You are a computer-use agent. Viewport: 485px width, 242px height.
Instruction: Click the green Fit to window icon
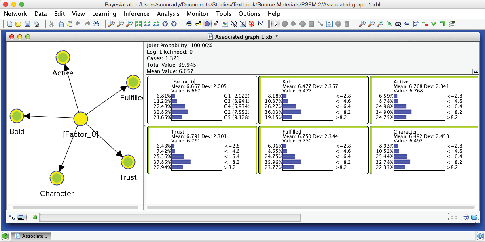(x=138, y=24)
